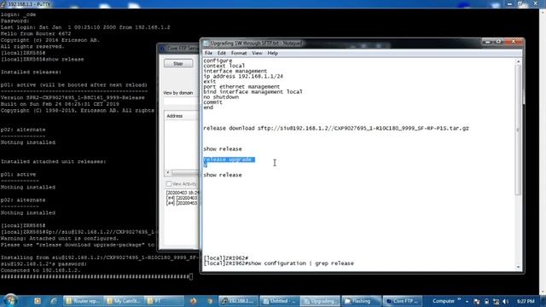The width and height of the screenshot is (546, 307).
Task: Click left scroll arrow in Core FTP address list
Action: pyautogui.click(x=168, y=172)
